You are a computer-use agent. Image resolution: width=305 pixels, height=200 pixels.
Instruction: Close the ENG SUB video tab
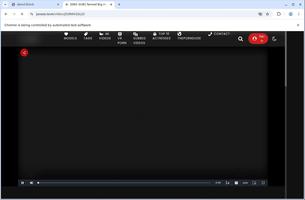click(x=111, y=4)
